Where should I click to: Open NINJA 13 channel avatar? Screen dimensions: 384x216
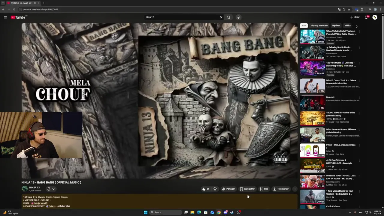pos(25,189)
